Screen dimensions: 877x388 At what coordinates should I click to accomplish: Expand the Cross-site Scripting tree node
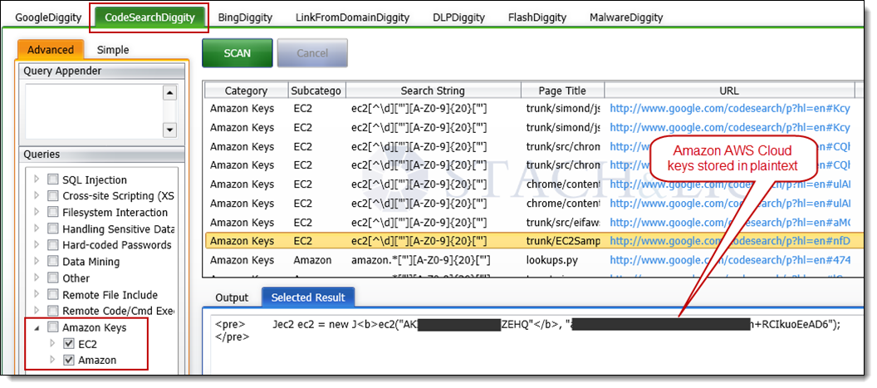tap(37, 196)
